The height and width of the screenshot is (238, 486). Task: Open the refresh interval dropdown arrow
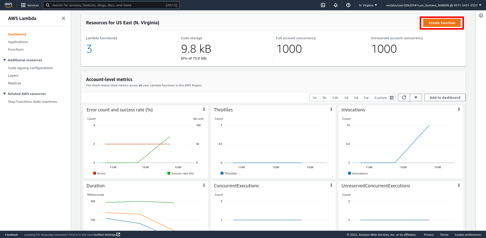pyautogui.click(x=416, y=97)
